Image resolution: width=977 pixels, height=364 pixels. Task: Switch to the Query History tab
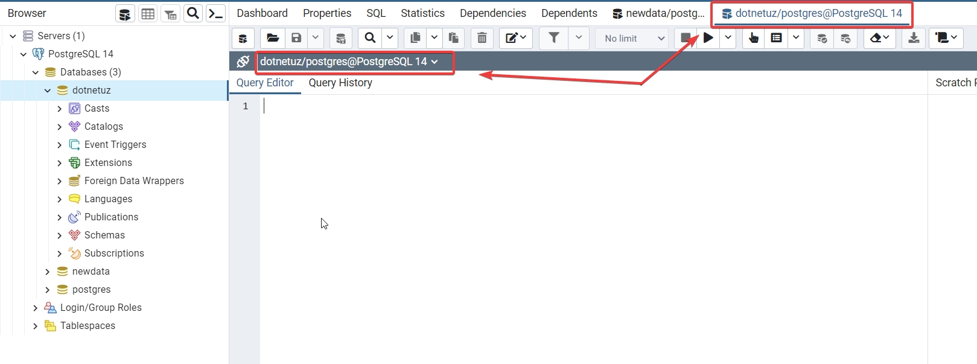pyautogui.click(x=340, y=83)
